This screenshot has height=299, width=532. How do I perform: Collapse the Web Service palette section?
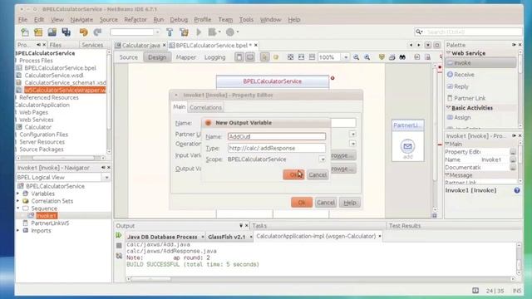pyautogui.click(x=448, y=53)
